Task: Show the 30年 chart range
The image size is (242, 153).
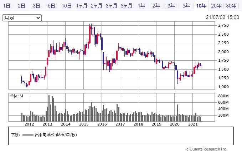Action: pos(231,6)
